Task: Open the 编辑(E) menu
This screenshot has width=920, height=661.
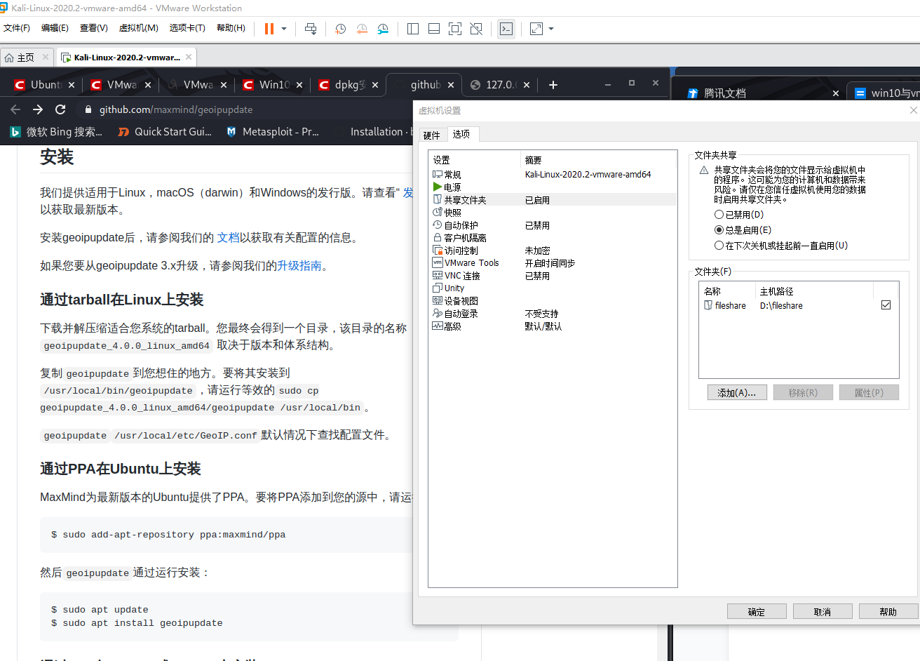Action: coord(55,28)
